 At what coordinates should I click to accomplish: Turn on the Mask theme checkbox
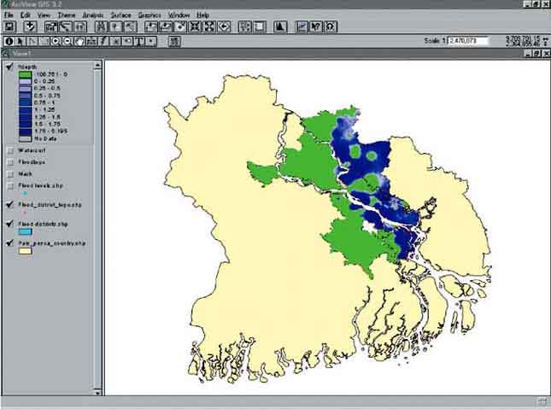pos(9,173)
